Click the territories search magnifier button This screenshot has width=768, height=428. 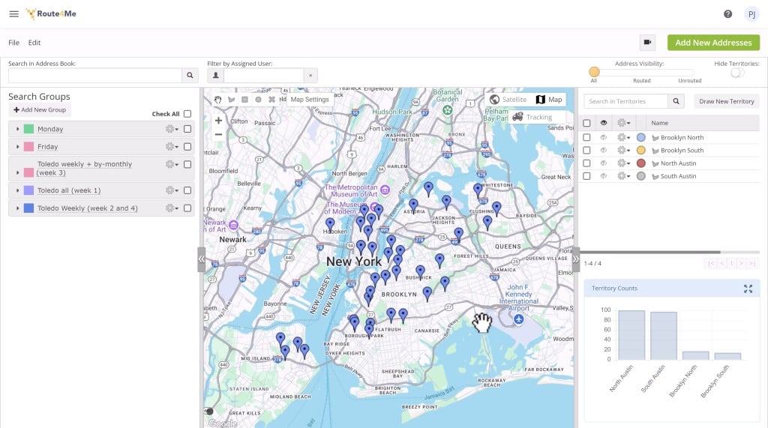click(676, 101)
